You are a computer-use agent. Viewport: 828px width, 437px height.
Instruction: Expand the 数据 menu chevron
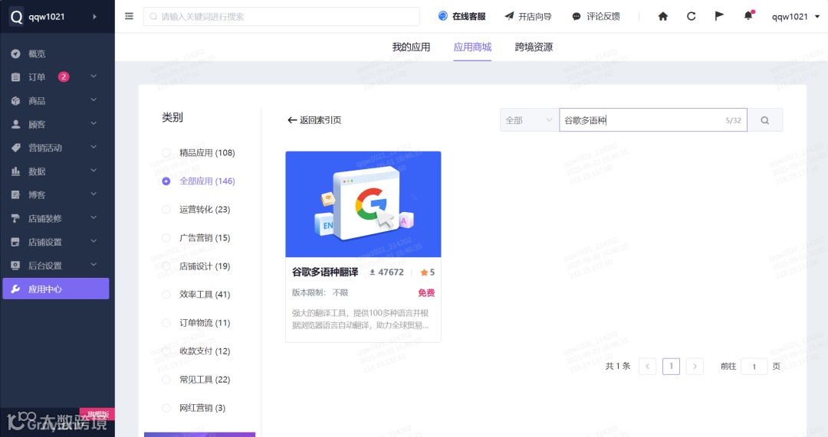(94, 170)
